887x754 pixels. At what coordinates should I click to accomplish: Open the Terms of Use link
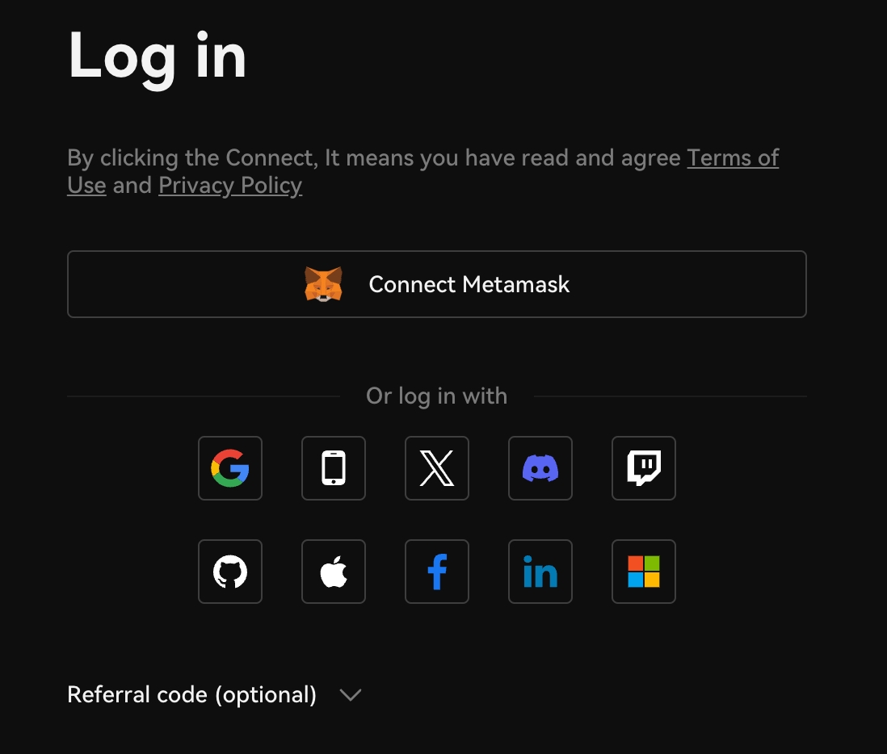732,158
